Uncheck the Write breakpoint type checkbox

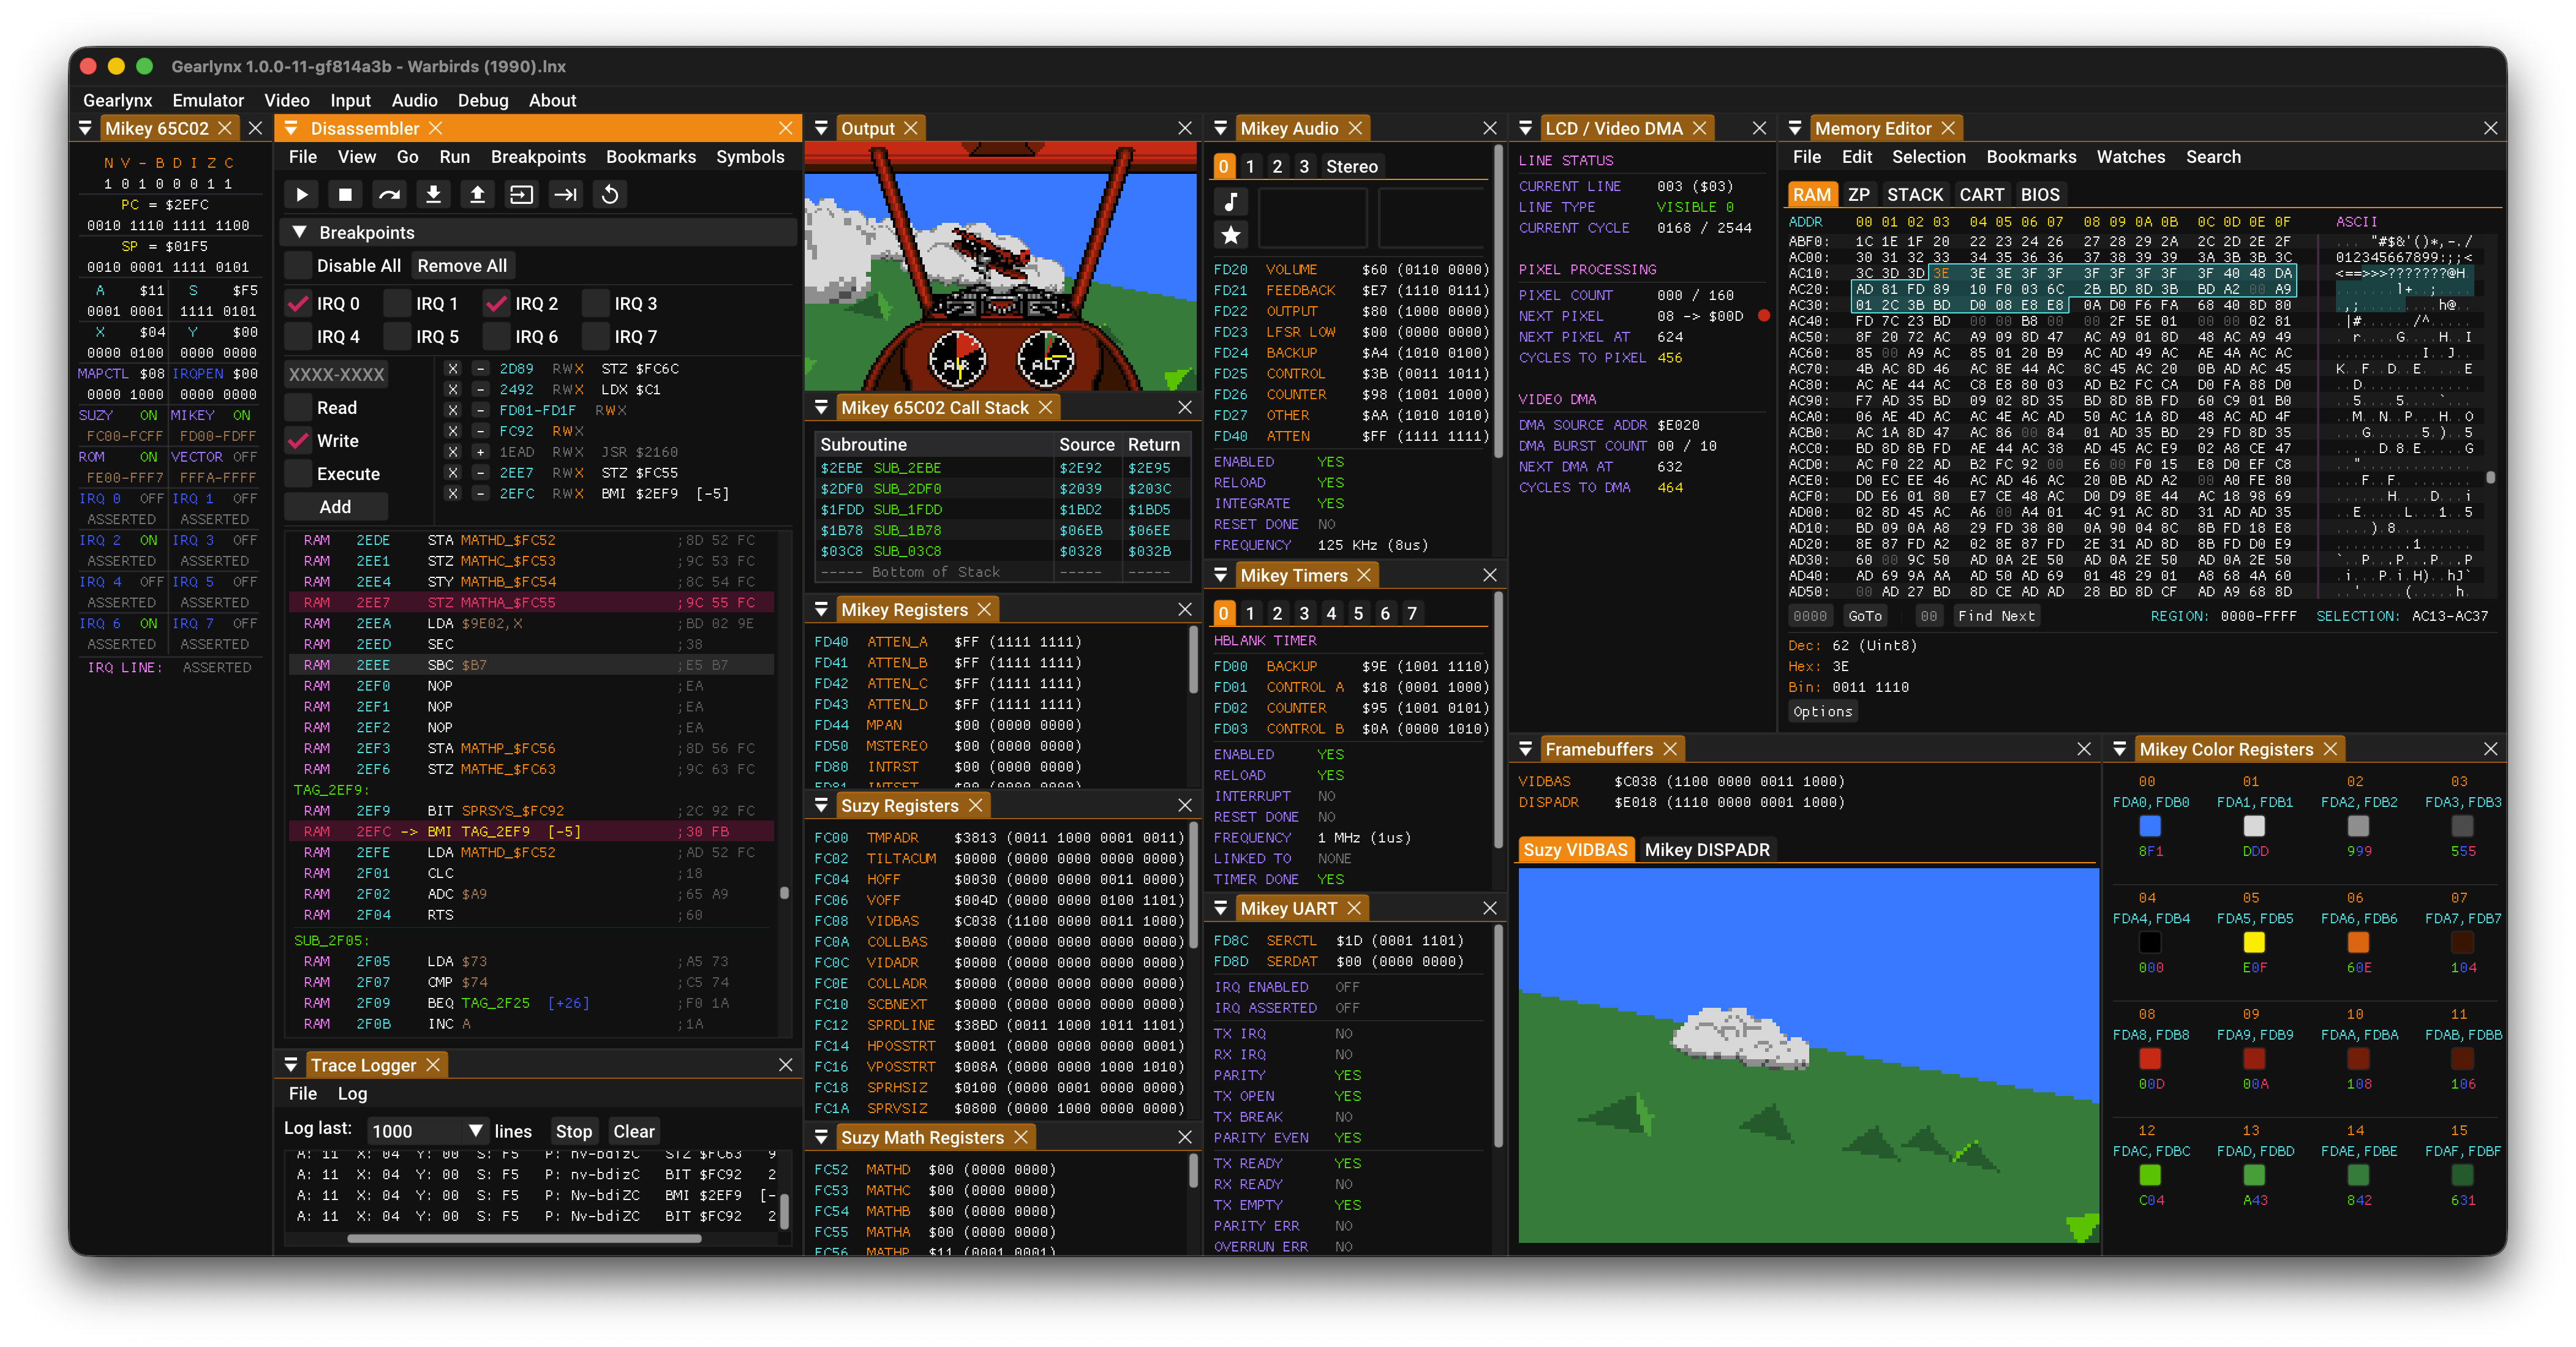coord(298,441)
